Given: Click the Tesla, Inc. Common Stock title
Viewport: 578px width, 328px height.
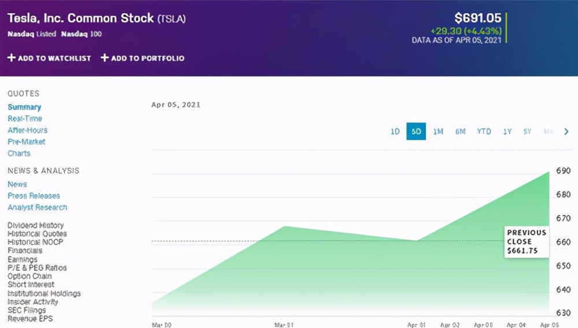Looking at the screenshot, I should click(80, 18).
